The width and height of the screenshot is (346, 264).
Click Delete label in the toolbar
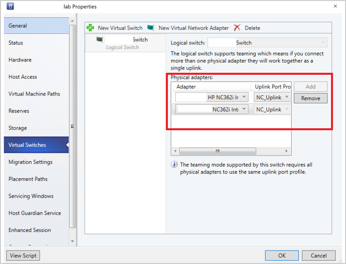pyautogui.click(x=253, y=28)
